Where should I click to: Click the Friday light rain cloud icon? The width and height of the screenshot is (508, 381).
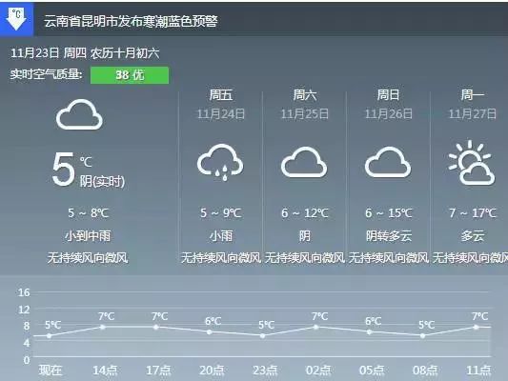pyautogui.click(x=220, y=163)
